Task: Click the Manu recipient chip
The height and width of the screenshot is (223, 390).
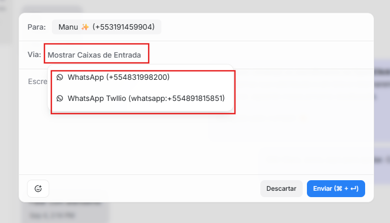Action: pyautogui.click(x=106, y=27)
